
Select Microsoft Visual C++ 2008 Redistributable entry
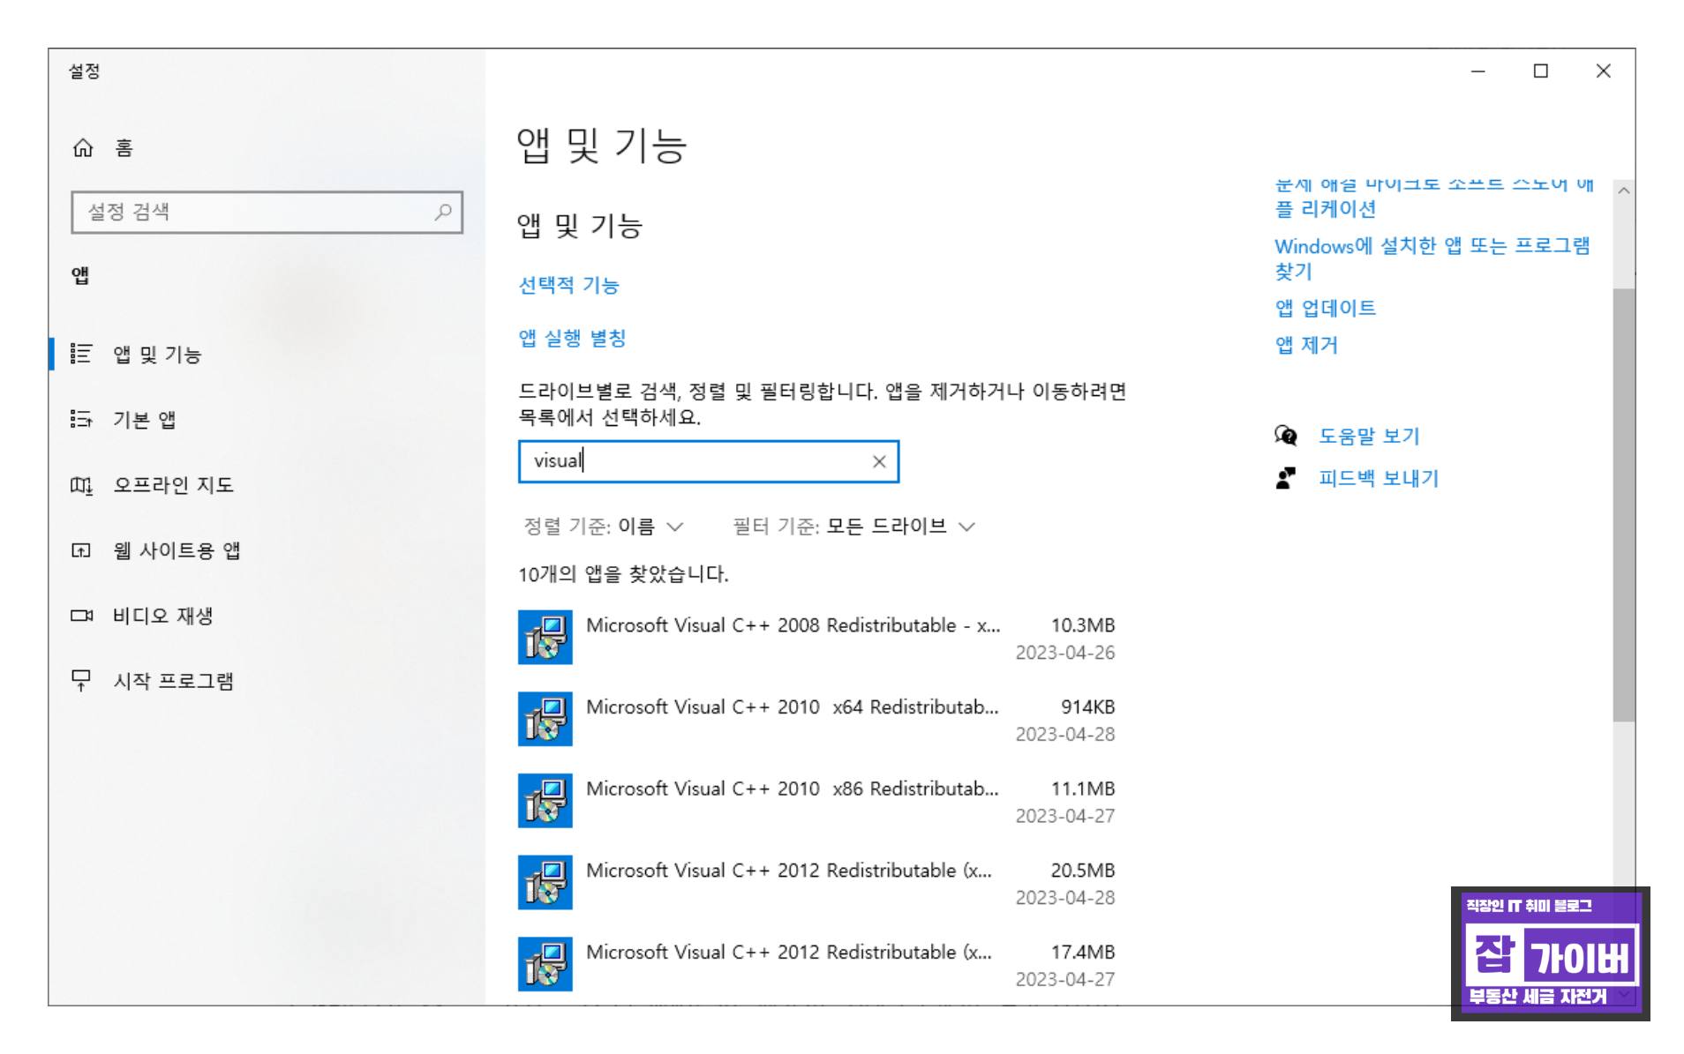[816, 638]
